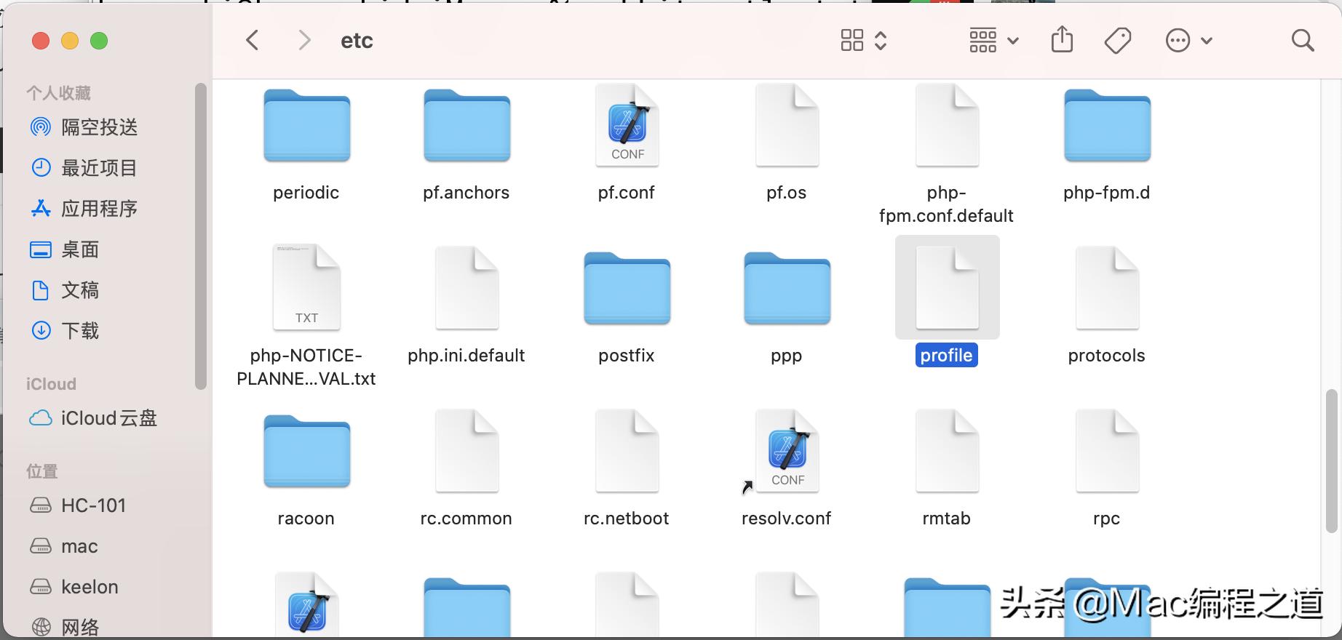This screenshot has width=1342, height=640.
Task: Select the pf.conf file icon
Action: pos(627,125)
